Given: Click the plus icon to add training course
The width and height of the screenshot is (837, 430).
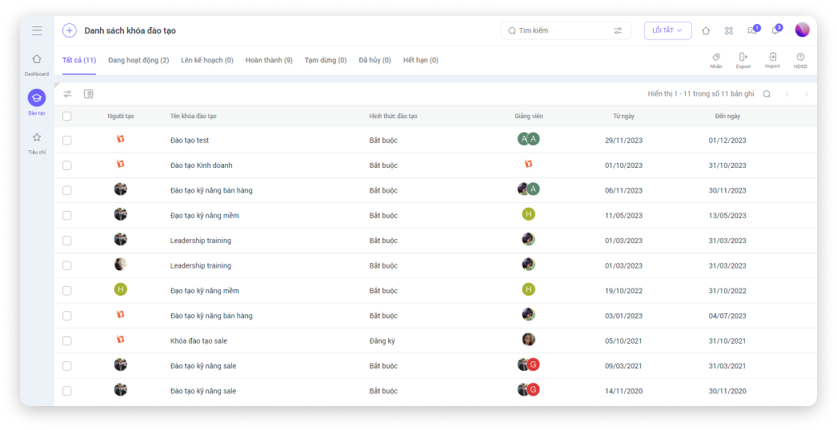Looking at the screenshot, I should coord(70,30).
